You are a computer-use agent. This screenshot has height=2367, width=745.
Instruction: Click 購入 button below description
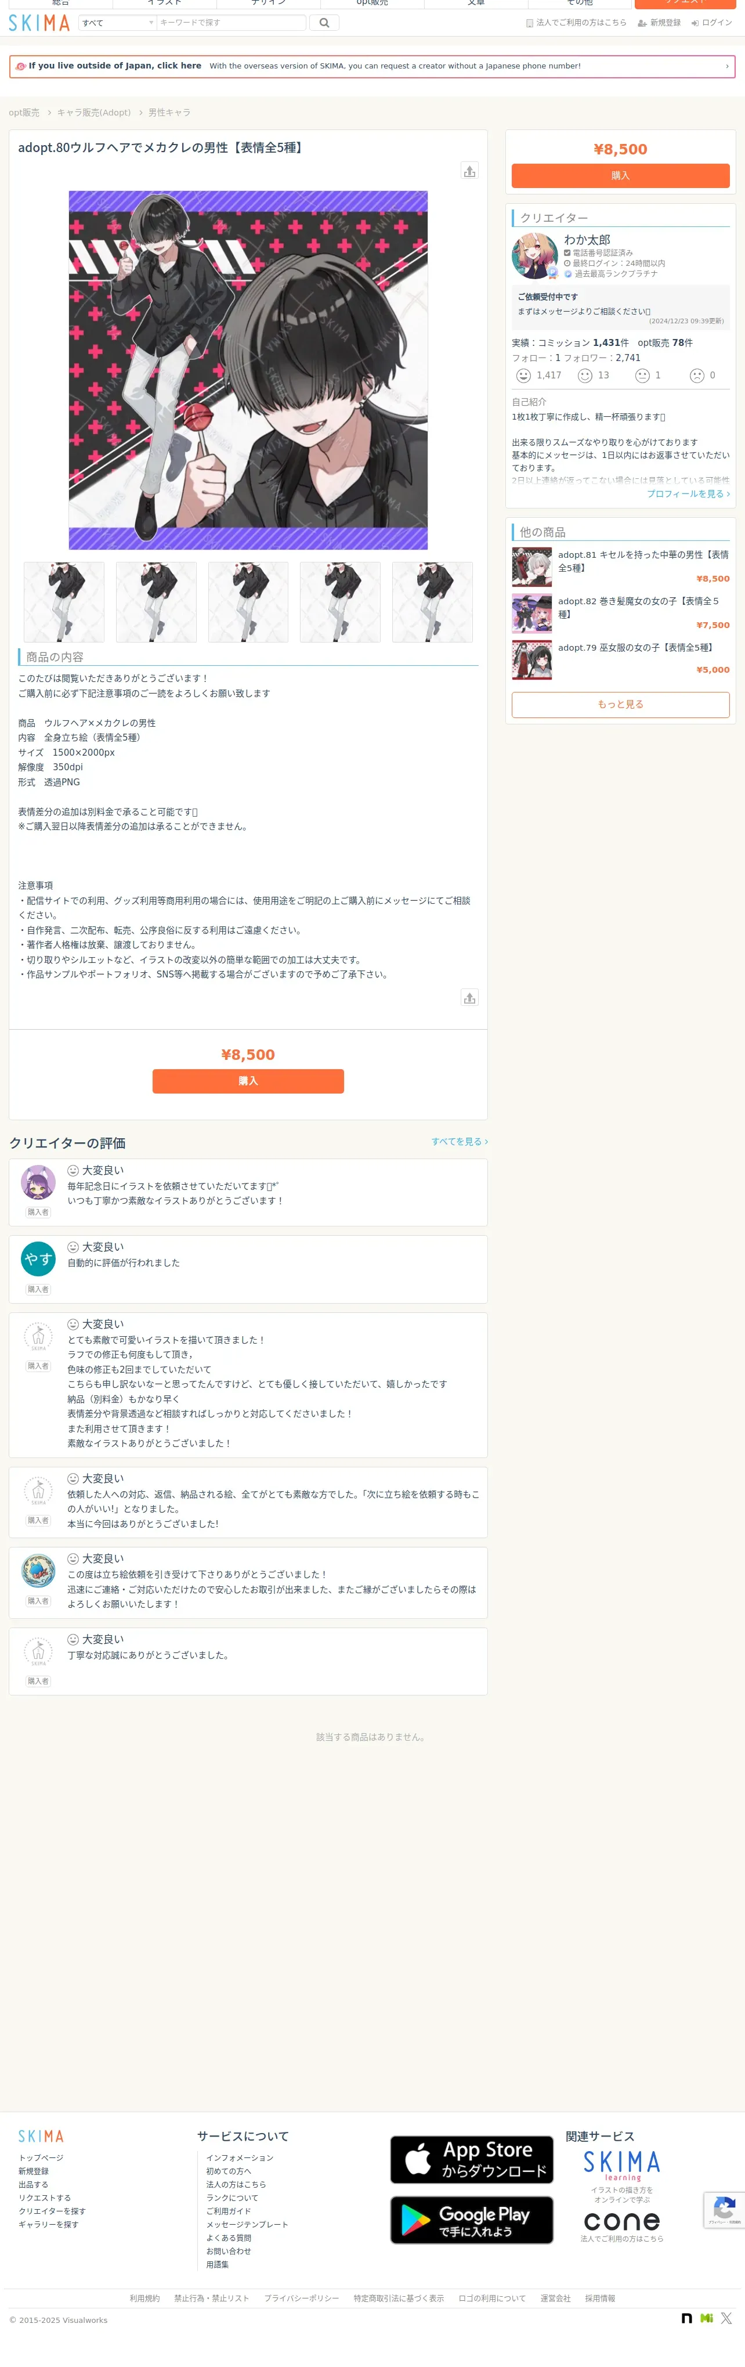tap(248, 1081)
